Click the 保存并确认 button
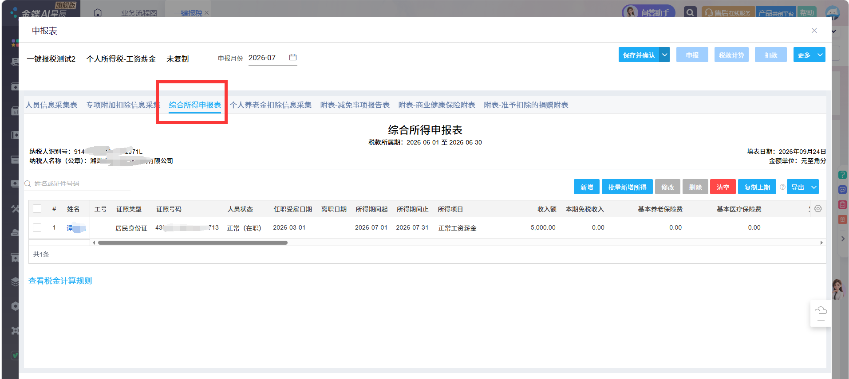Image resolution: width=849 pixels, height=379 pixels. [639, 55]
